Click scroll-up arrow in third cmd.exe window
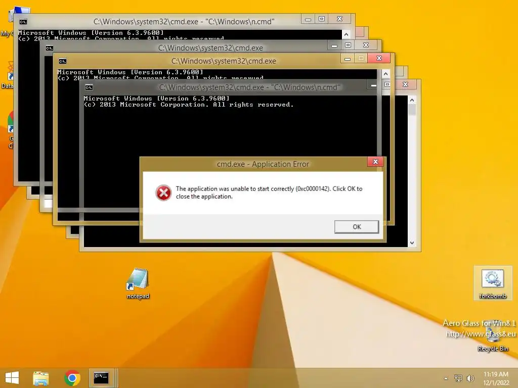Screen dimensions: 518x388 point(385,74)
